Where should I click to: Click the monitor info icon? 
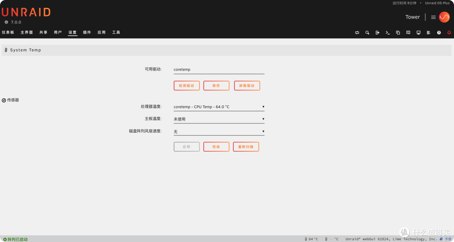pyautogui.click(x=418, y=33)
